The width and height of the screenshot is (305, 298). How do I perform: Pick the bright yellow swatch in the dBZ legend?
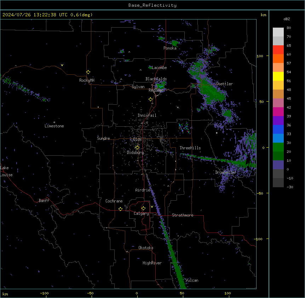point(278,76)
